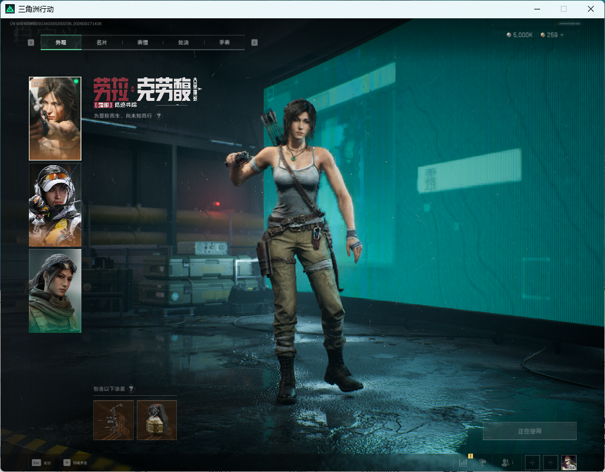Open the 名片 tab

coord(102,42)
